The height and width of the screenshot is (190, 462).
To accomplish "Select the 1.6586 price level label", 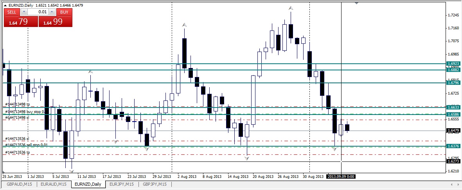I will tap(453, 114).
